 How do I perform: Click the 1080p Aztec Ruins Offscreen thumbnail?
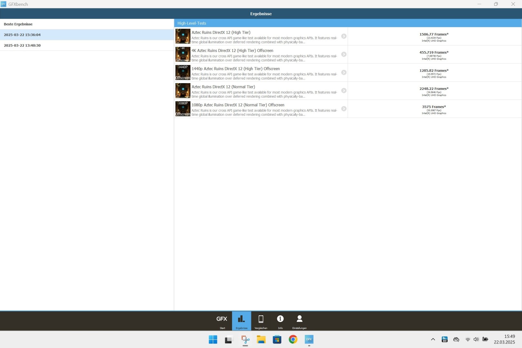coord(183,109)
